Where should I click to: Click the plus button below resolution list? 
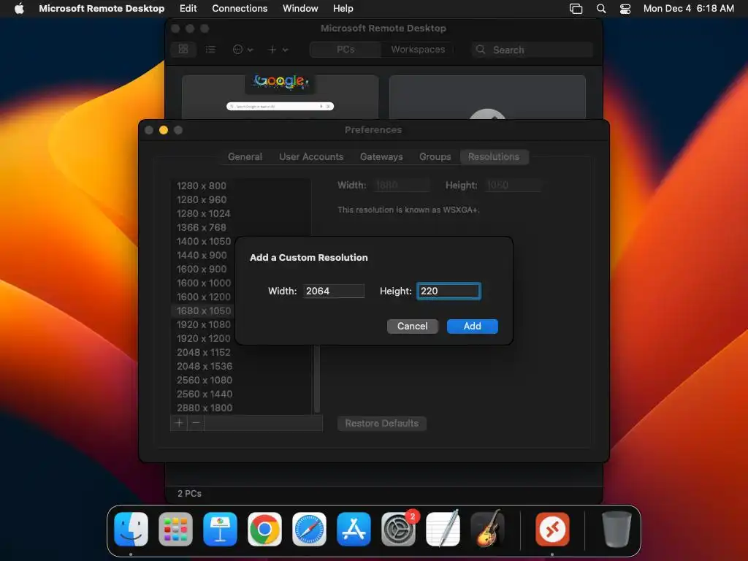pyautogui.click(x=179, y=423)
